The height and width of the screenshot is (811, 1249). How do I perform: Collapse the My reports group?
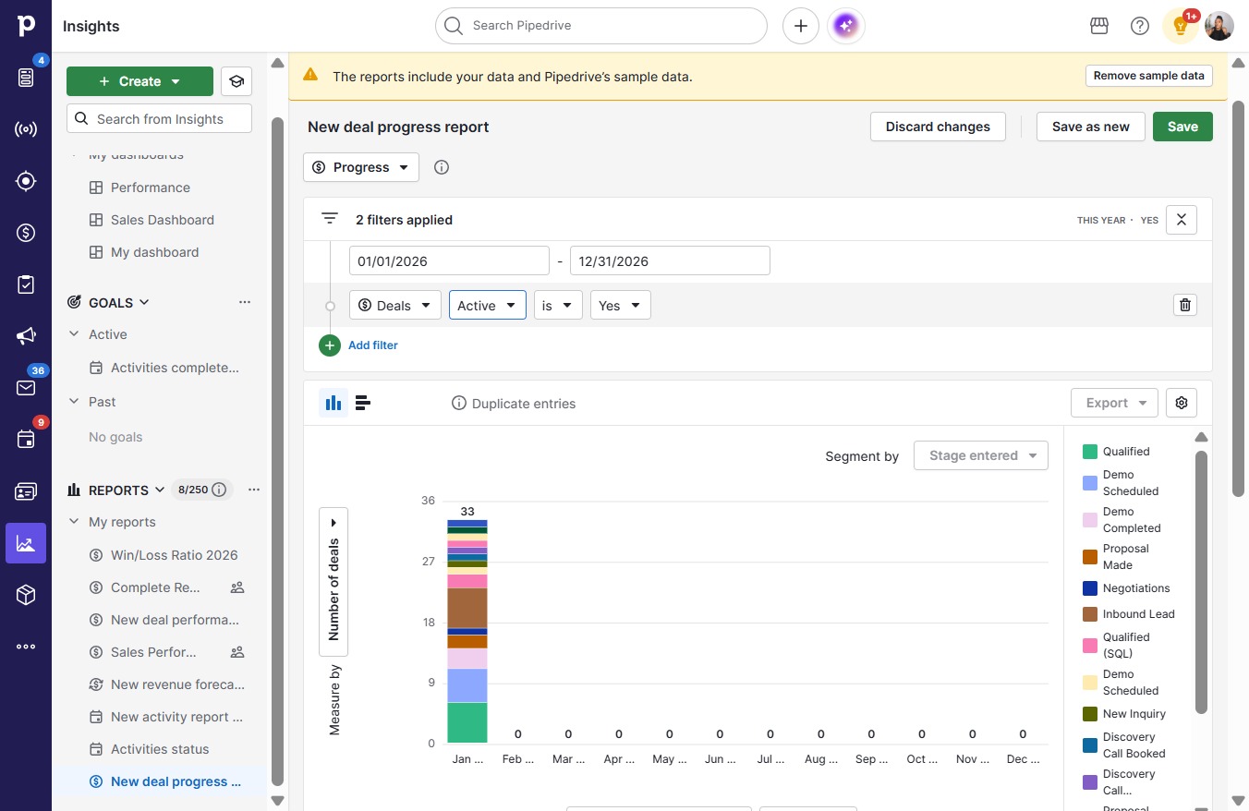[74, 522]
